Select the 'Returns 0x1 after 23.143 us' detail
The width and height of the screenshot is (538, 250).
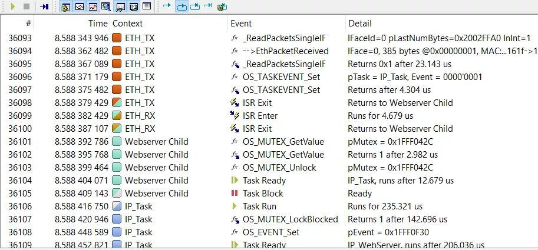(400, 64)
